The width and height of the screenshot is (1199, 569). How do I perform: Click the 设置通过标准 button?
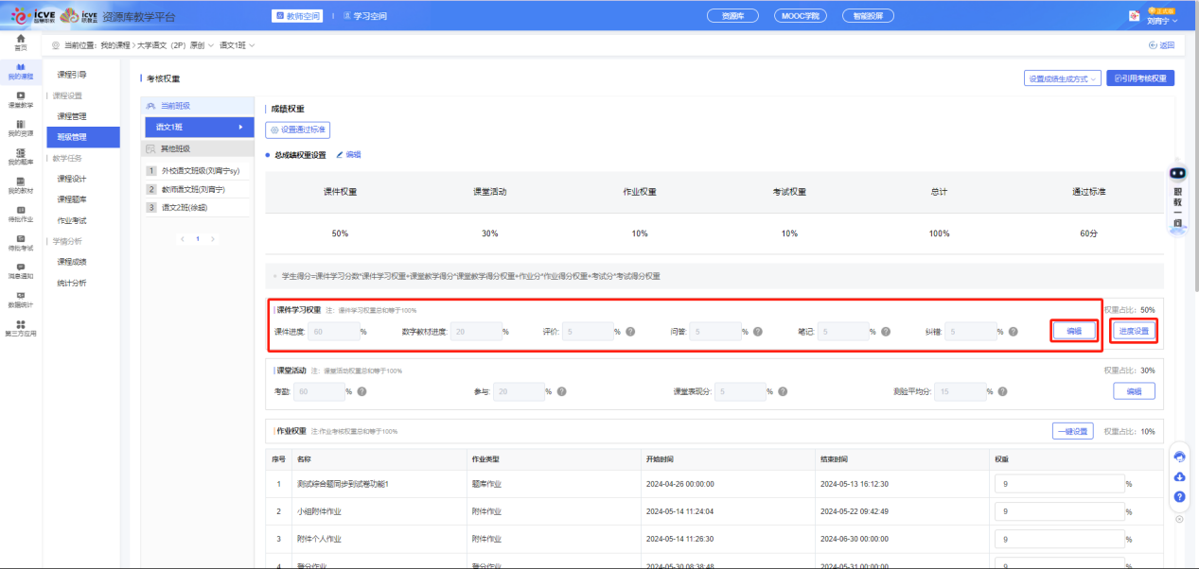[x=298, y=130]
